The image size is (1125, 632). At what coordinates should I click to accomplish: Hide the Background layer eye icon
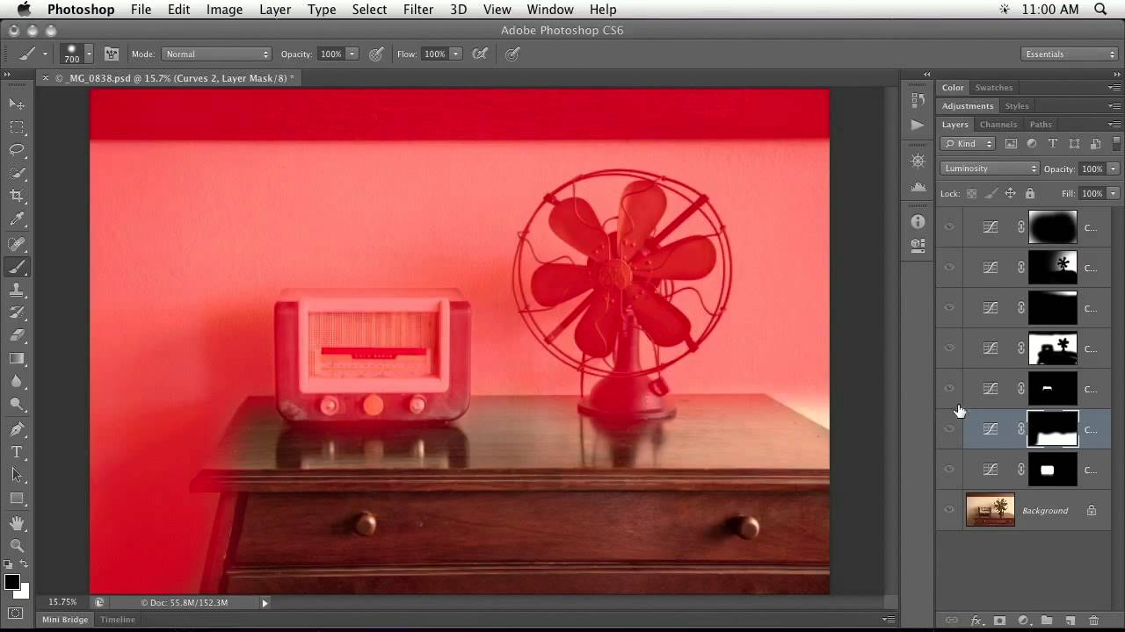949,510
